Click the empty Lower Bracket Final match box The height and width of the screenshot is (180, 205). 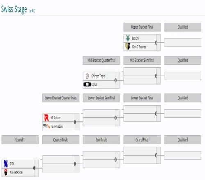coord(142,113)
